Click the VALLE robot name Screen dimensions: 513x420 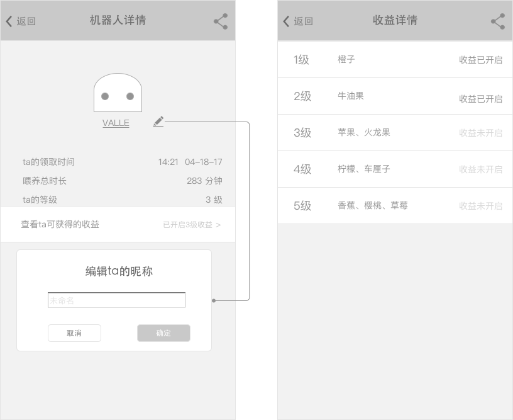pyautogui.click(x=116, y=123)
